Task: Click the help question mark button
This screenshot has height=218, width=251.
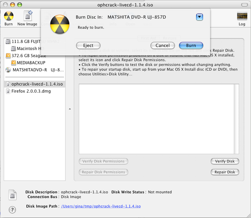Action: pos(12,210)
